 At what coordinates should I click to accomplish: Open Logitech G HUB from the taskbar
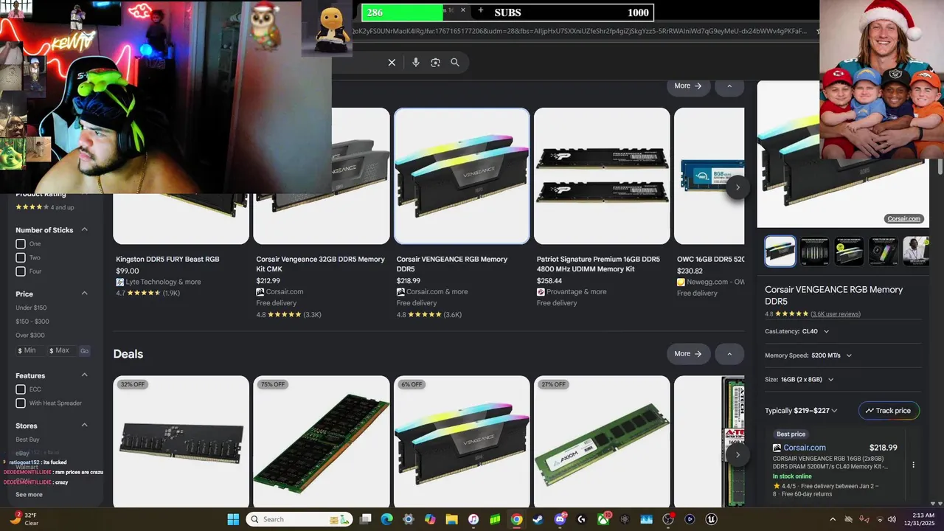click(581, 519)
